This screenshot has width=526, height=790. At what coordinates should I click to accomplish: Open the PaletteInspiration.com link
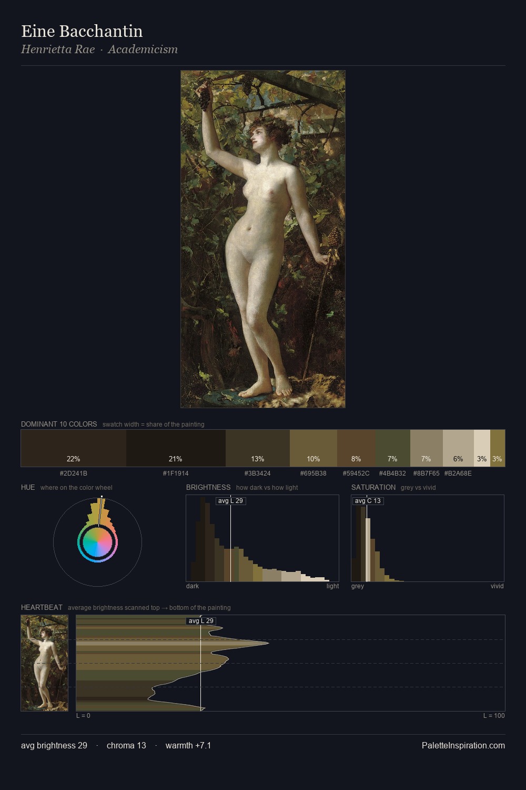click(463, 745)
